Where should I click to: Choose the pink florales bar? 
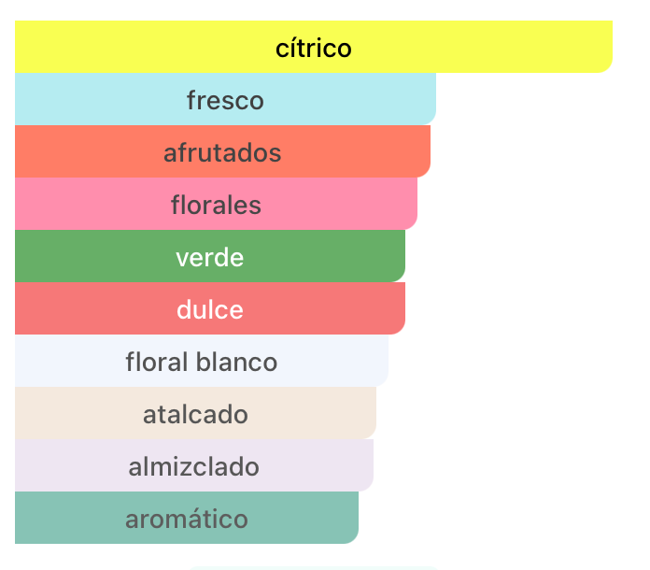(x=216, y=204)
